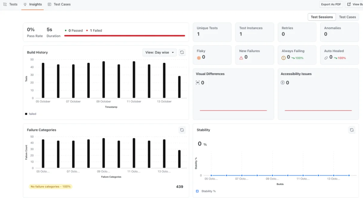Click the New Failures warning triangle icon
This screenshot has width=363, height=198.
[241, 58]
